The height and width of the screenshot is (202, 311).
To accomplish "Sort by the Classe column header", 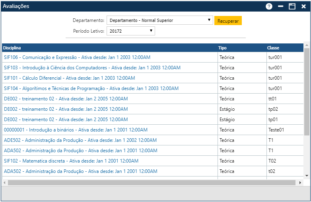I will click(273, 48).
